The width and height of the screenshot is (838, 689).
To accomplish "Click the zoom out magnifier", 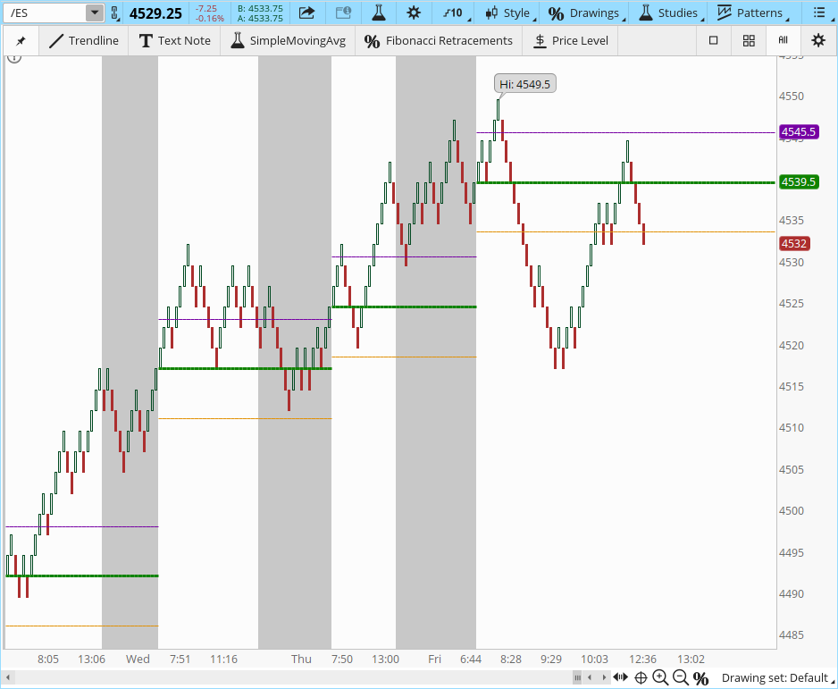I will [x=681, y=677].
